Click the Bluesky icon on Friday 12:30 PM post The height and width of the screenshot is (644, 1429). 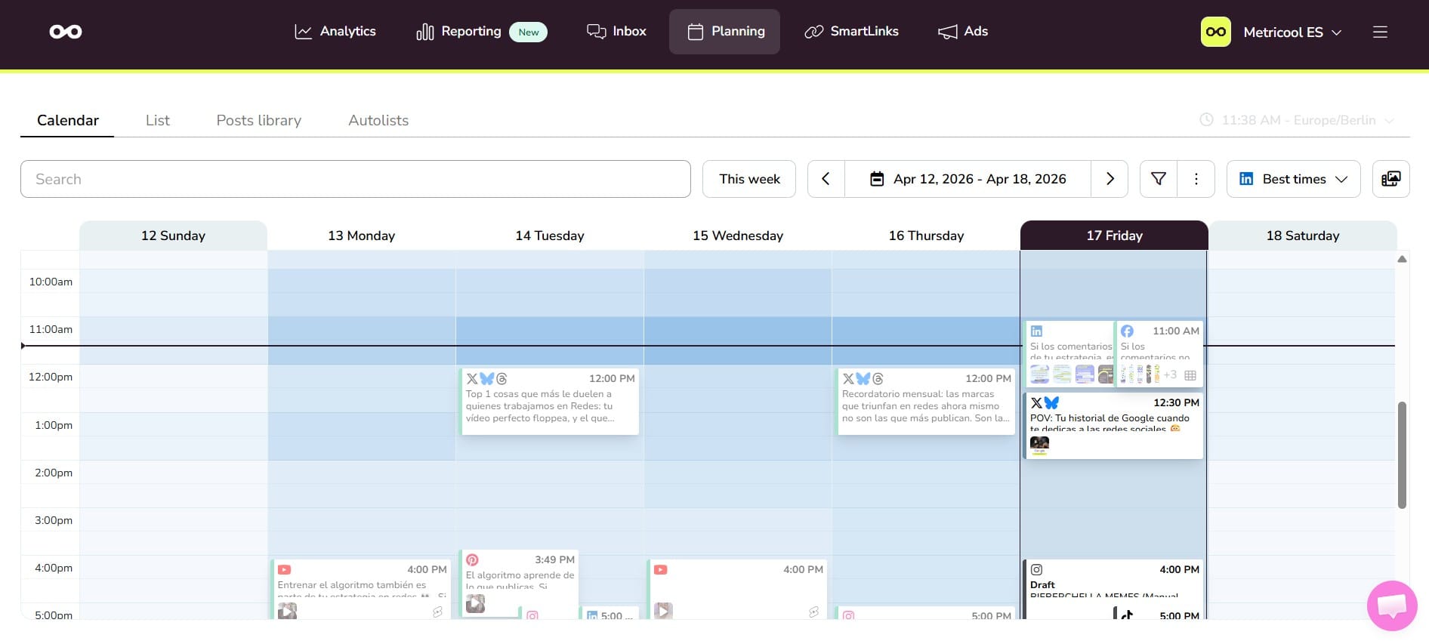pos(1051,403)
